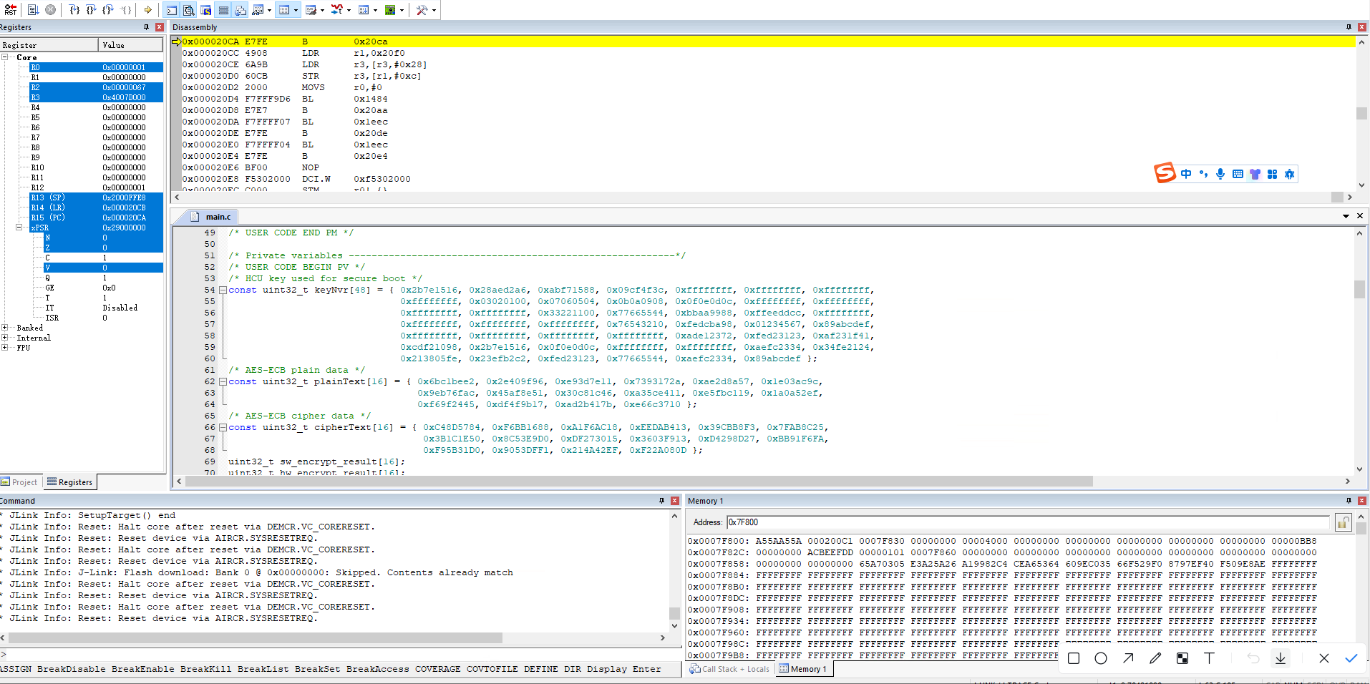This screenshot has height=684, width=1370.
Task: Switch to the Project tab
Action: 20,482
